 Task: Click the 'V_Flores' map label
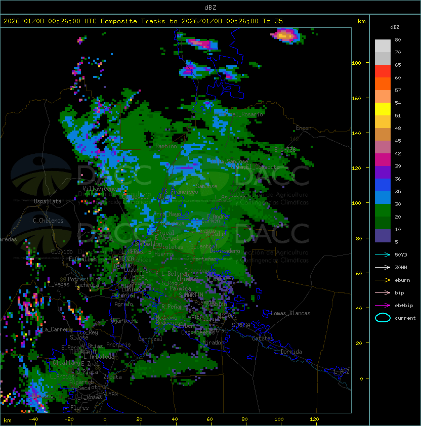click(x=76, y=408)
